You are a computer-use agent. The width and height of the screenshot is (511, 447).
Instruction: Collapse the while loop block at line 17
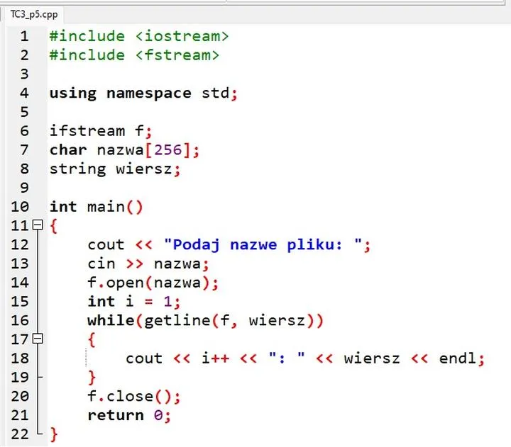38,339
